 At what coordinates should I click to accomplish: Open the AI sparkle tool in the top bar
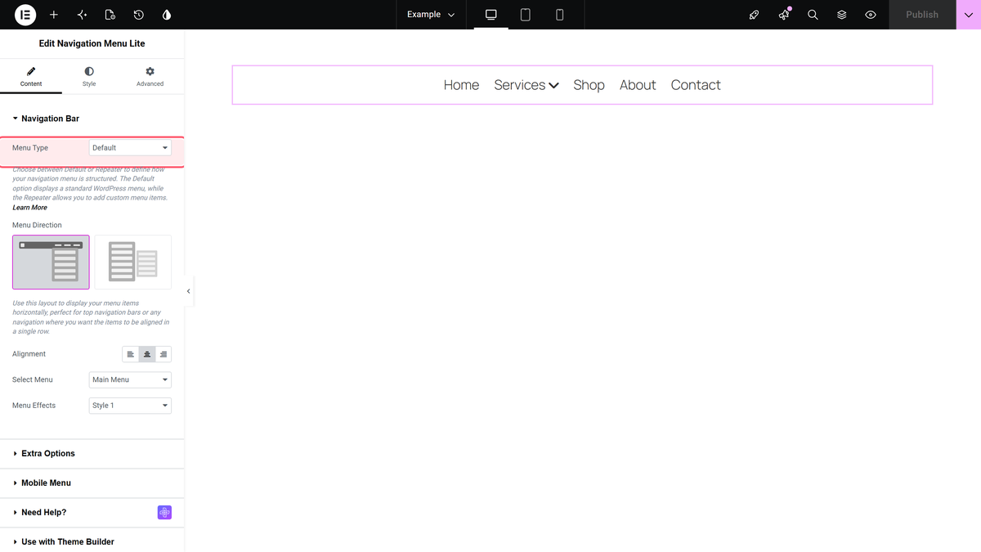(82, 15)
